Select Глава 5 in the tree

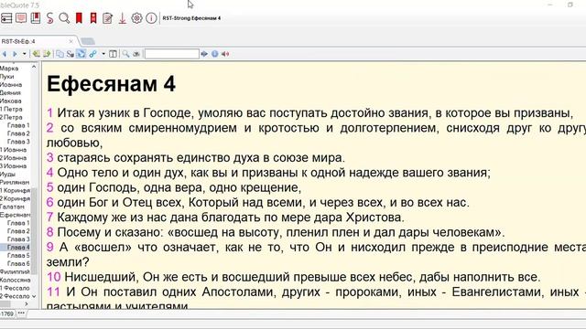[18, 256]
